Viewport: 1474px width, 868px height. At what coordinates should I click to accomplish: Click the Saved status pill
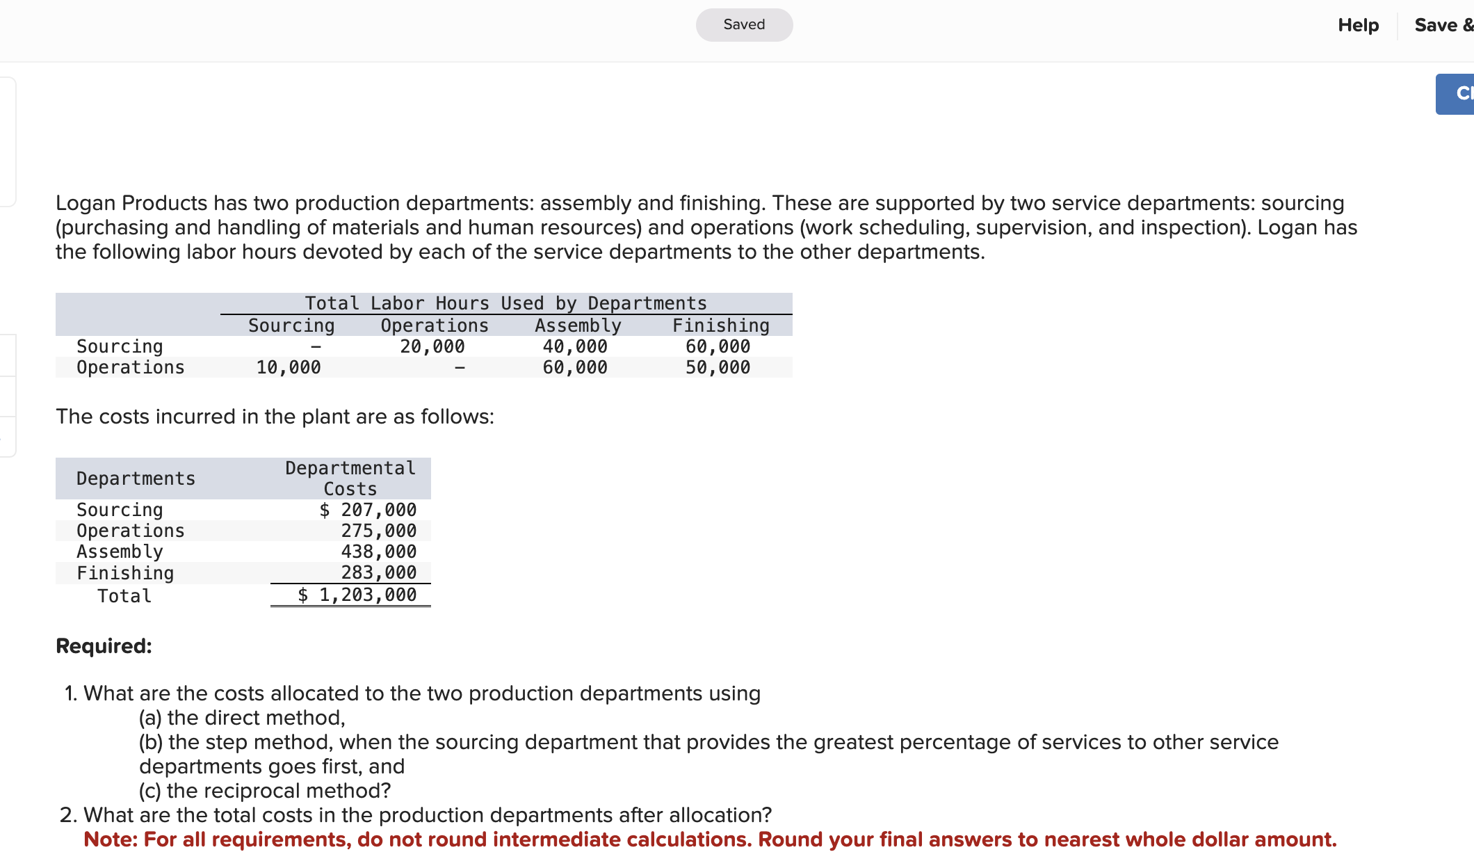pos(744,25)
